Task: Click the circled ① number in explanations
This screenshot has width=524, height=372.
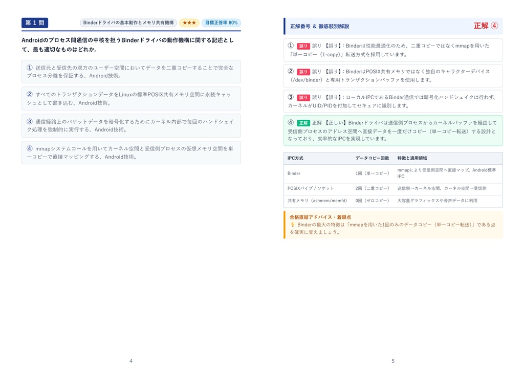Action: (x=291, y=46)
